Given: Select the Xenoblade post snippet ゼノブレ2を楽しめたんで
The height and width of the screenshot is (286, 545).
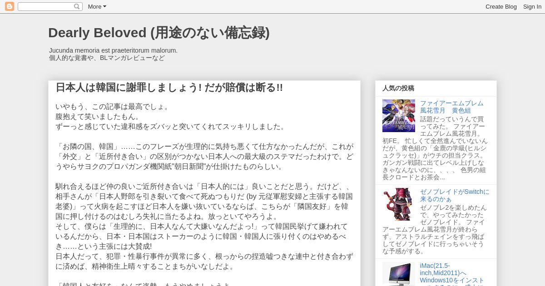Looking at the screenshot, I should click(x=435, y=229).
